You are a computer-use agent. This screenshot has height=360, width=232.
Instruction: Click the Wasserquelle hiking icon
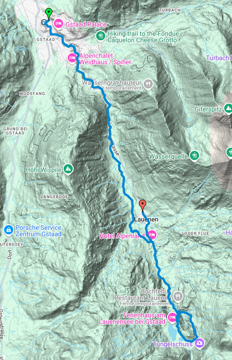pos(194,156)
